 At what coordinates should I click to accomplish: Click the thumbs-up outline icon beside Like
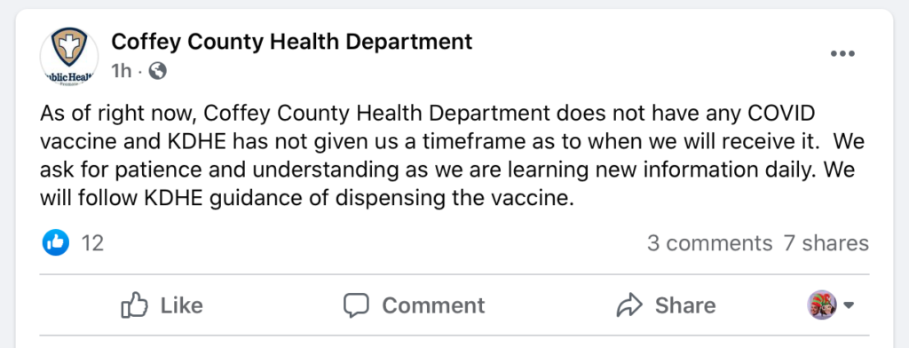pos(135,305)
